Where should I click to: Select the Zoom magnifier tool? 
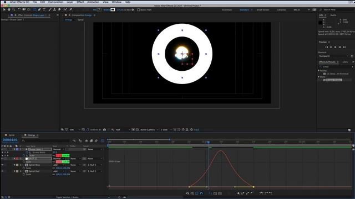pos(14,10)
